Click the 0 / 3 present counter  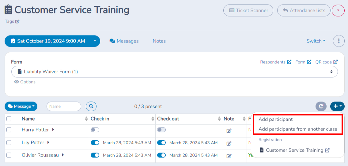(x=148, y=106)
